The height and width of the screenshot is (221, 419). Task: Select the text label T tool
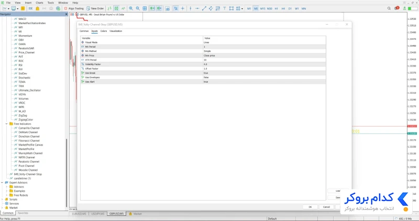pos(225,8)
